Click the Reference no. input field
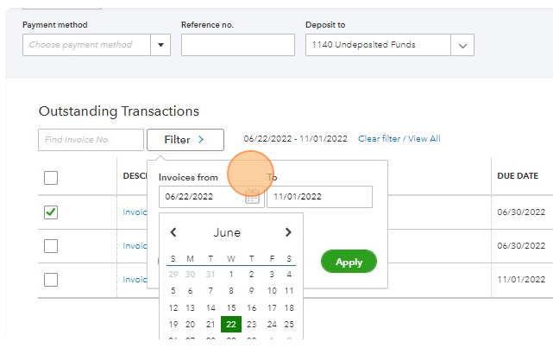This screenshot has height=348, width=553. 237,45
